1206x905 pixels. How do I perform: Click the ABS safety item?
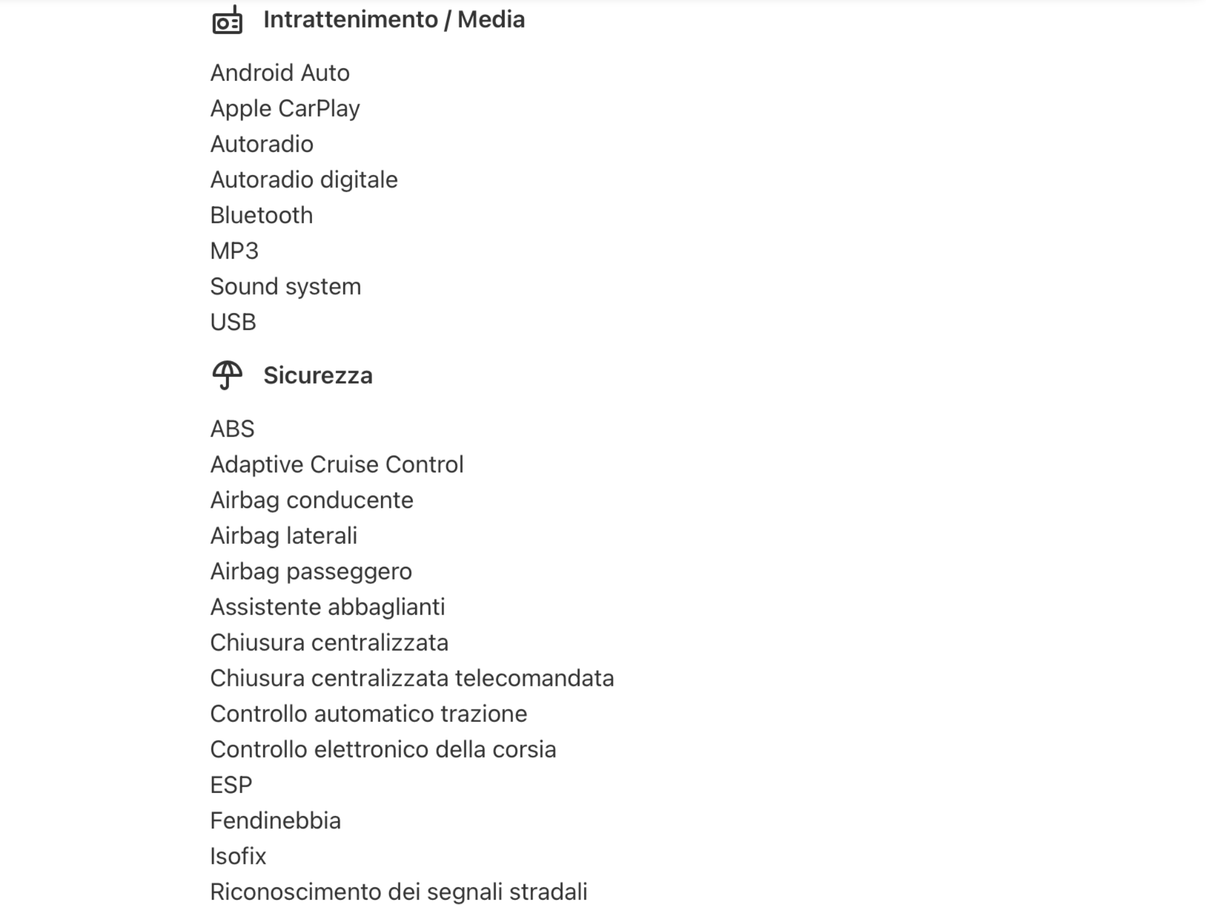pos(233,429)
